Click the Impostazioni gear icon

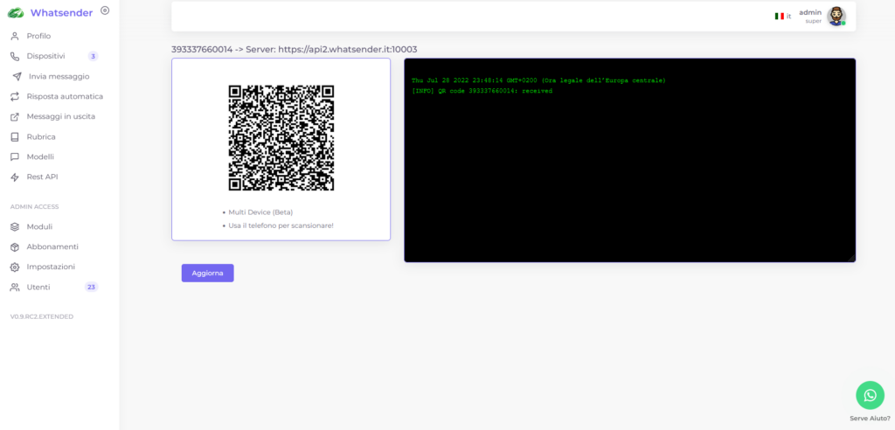click(14, 267)
